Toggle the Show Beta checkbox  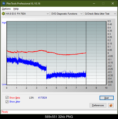click(7, 97)
